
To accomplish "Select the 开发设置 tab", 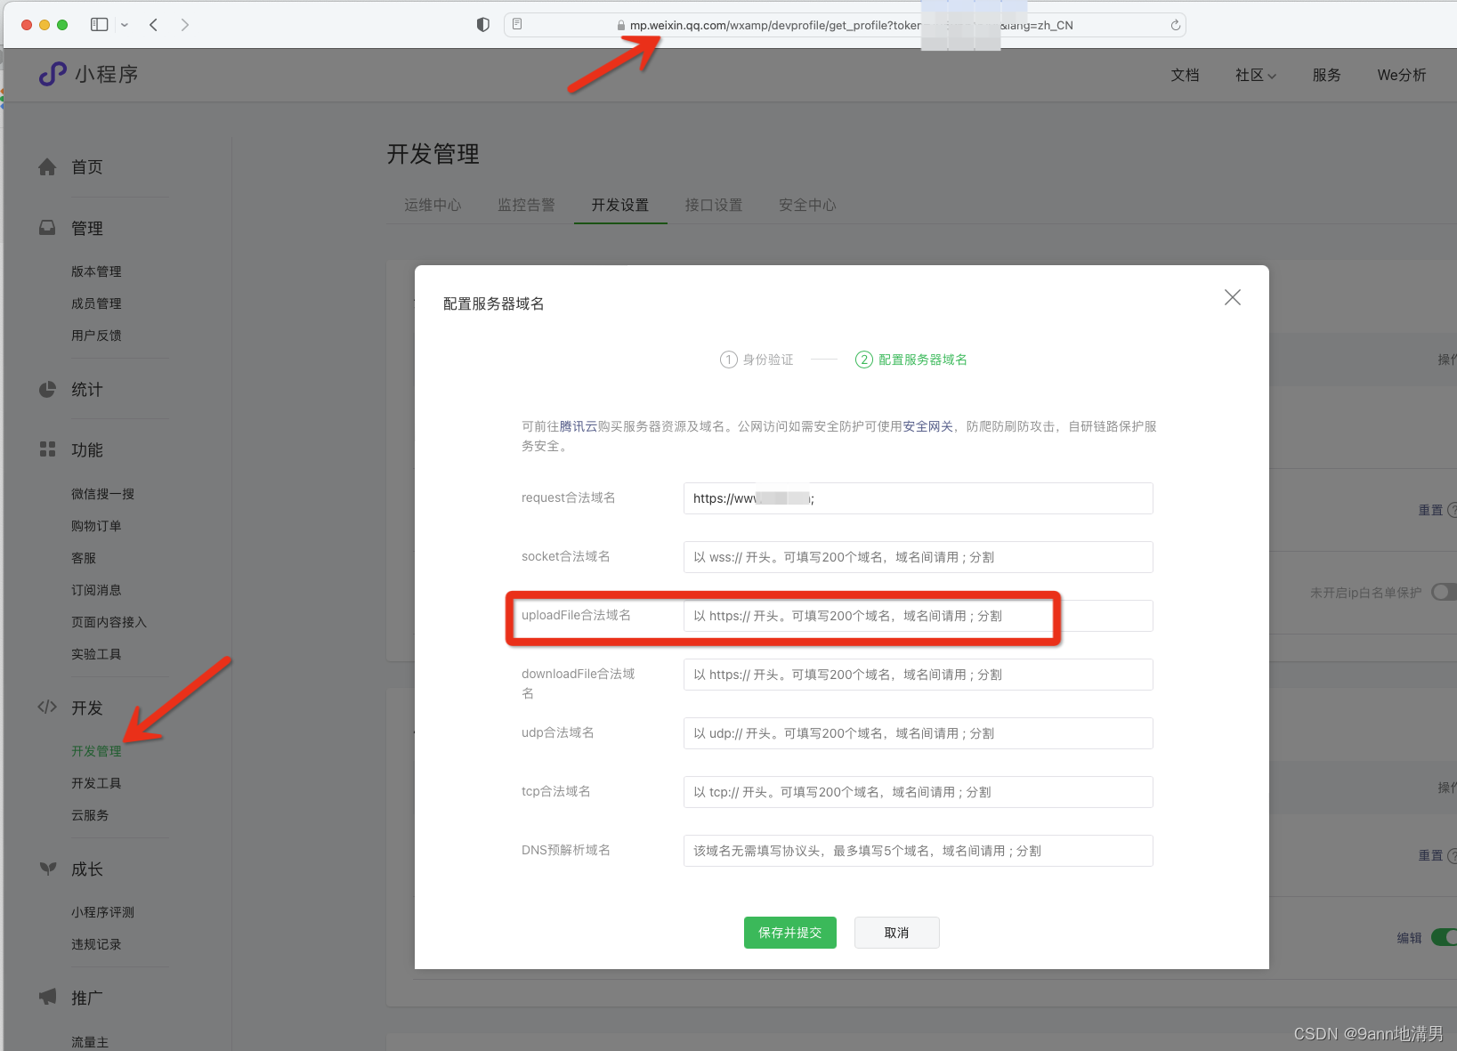I will [620, 206].
